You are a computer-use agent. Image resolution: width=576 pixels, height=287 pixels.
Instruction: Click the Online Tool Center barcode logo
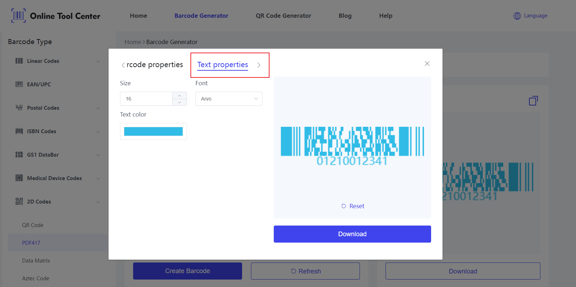coord(19,16)
